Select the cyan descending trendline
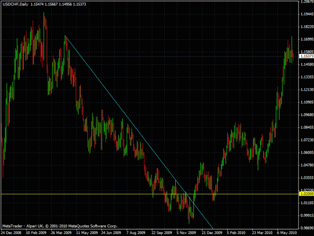This screenshot has height=236, width=314. (139, 132)
